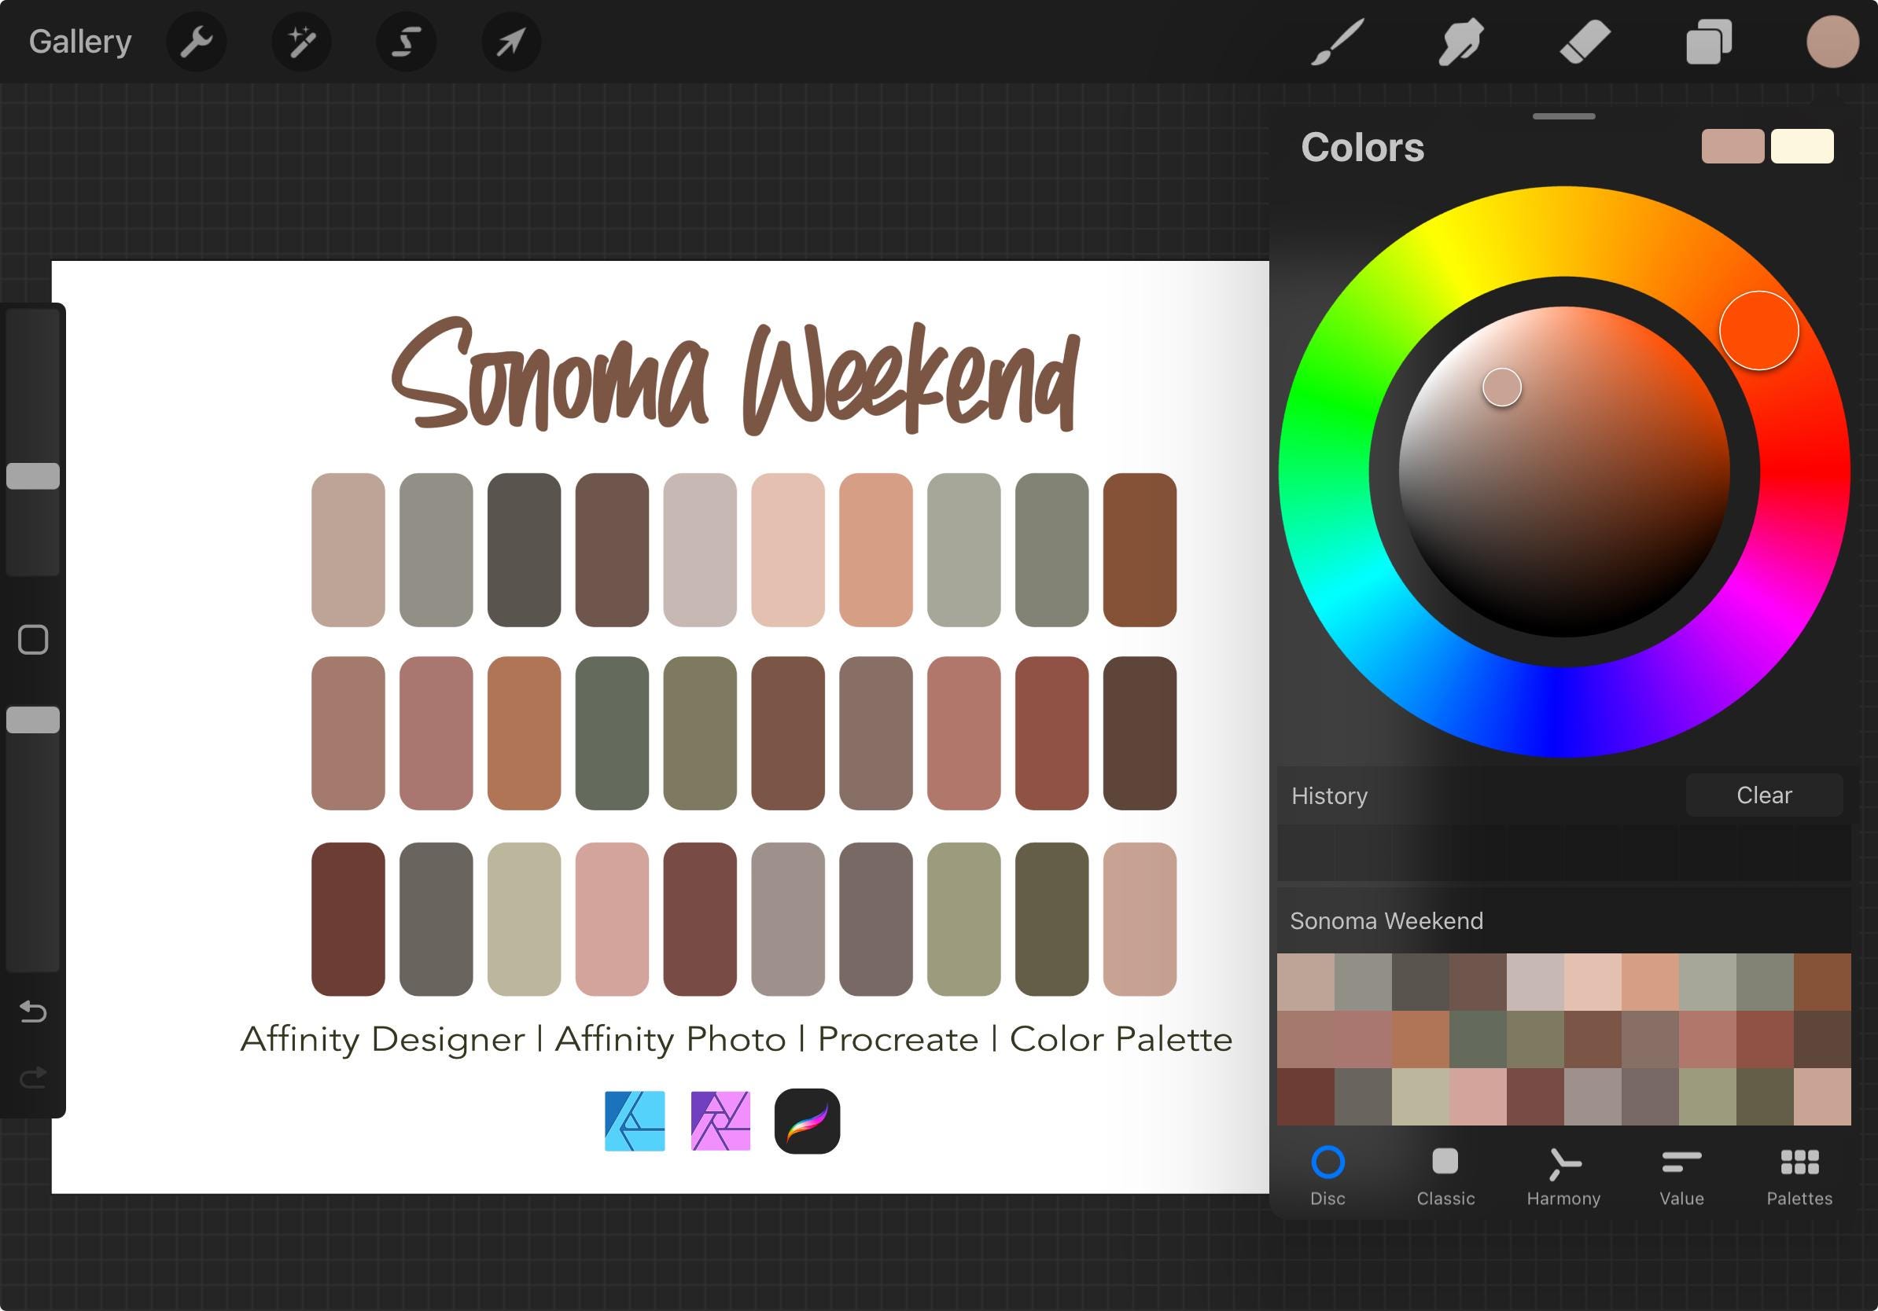Tap the Redo arrow in sidebar
Screen dimensions: 1878x1311
pyautogui.click(x=33, y=1078)
